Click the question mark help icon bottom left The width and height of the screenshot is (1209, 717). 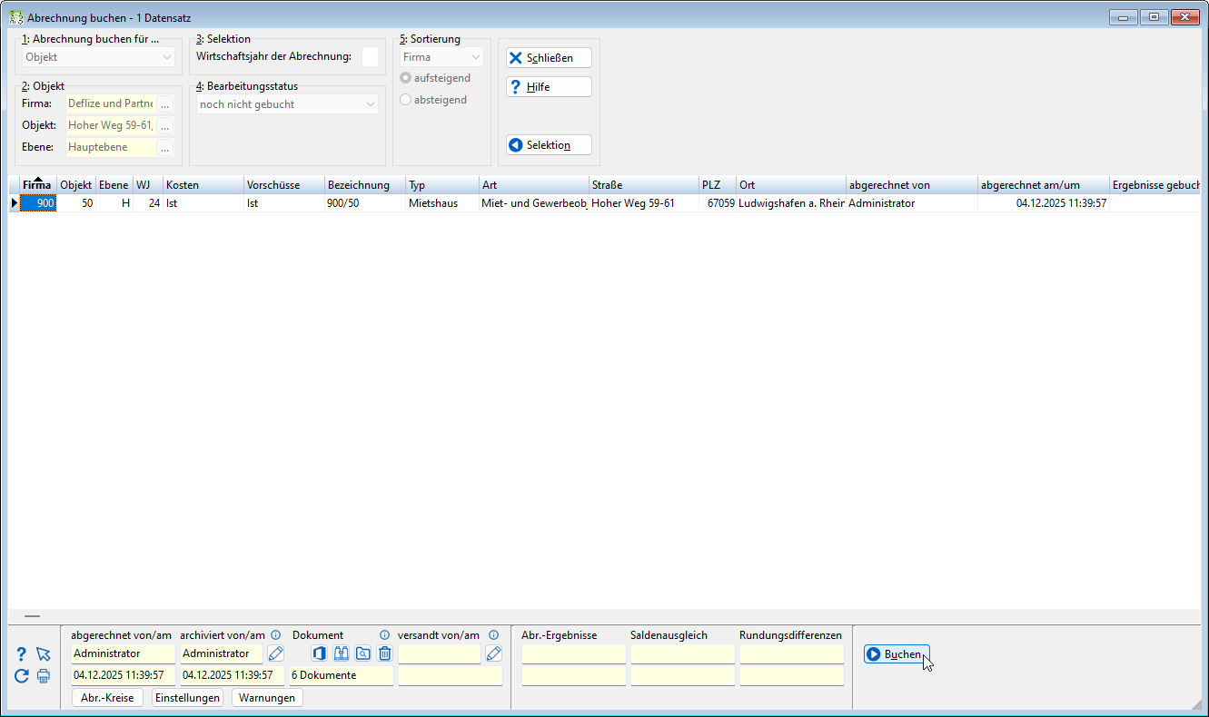[x=22, y=653]
